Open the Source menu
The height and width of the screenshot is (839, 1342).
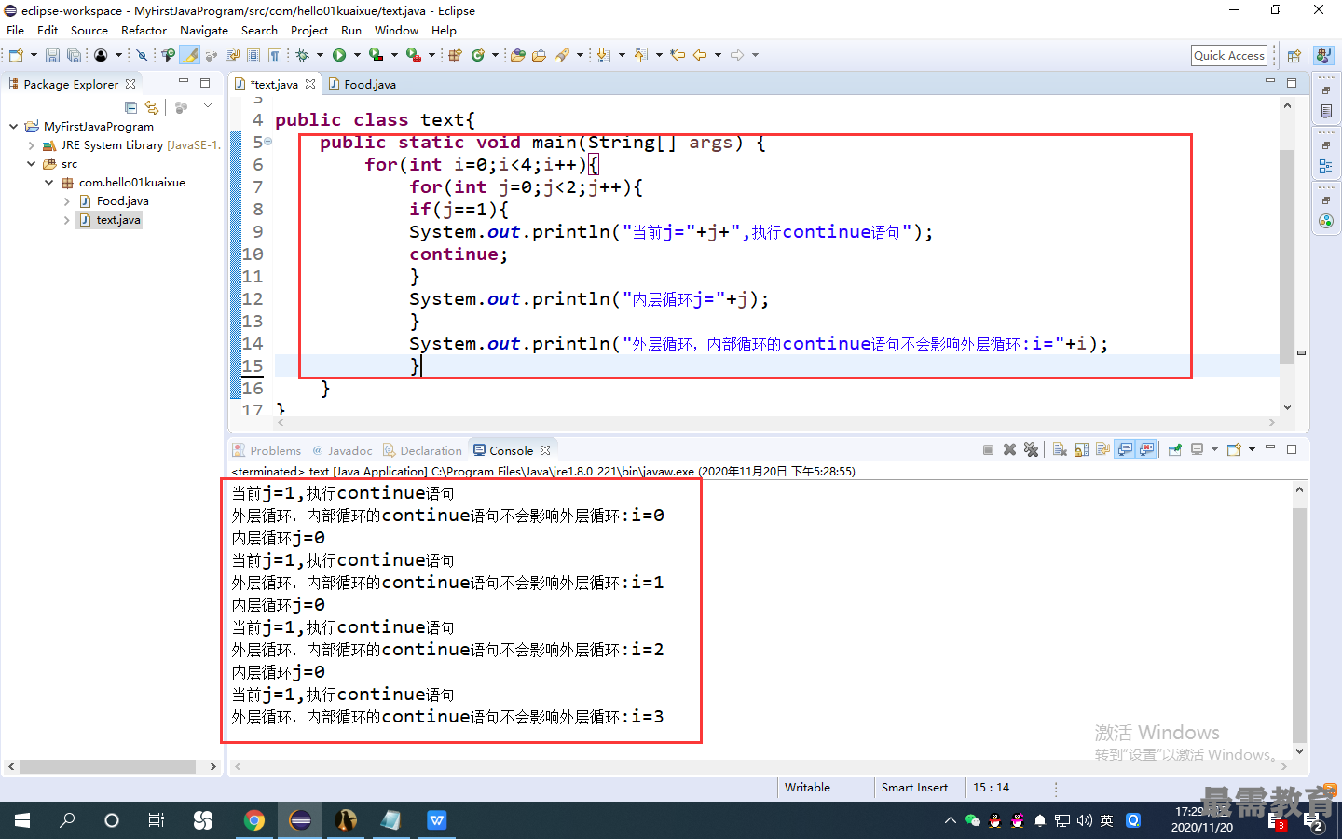(89, 30)
